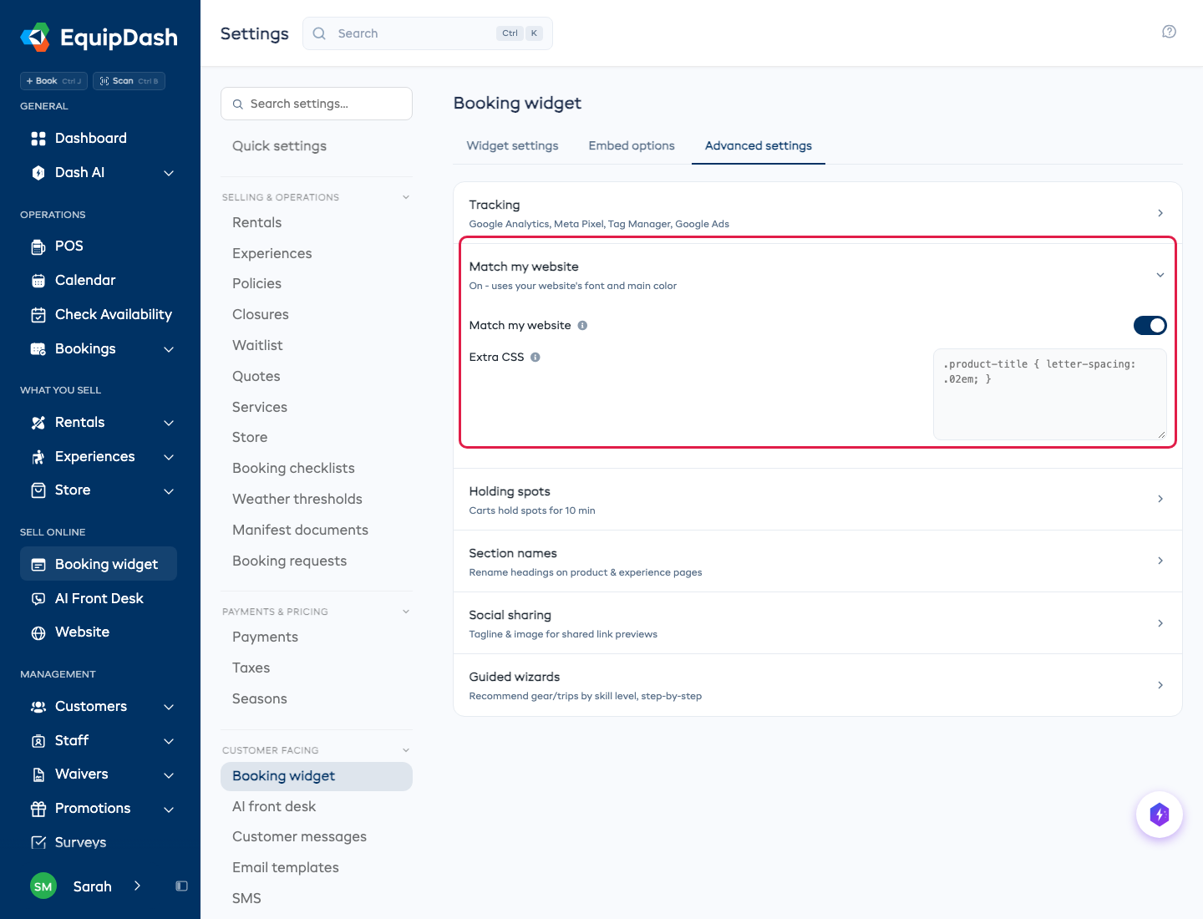
Task: Click the Extra CSS text area
Action: click(1050, 394)
